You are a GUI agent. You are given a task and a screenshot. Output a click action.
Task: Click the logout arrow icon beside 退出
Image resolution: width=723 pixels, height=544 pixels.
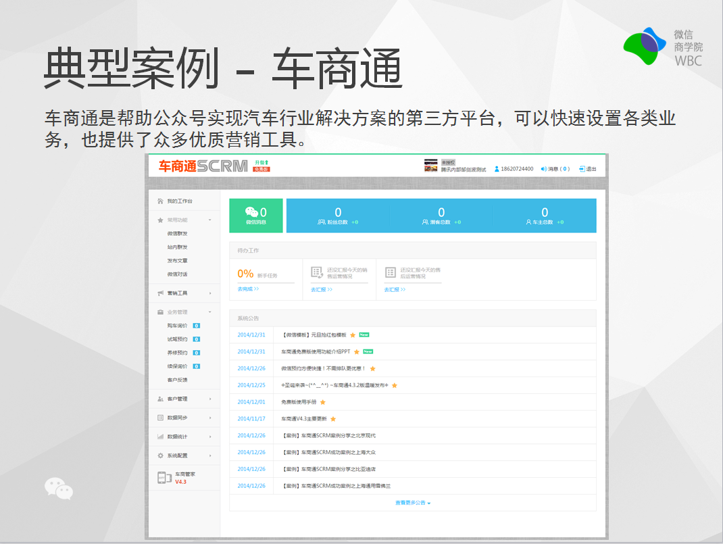pos(582,169)
